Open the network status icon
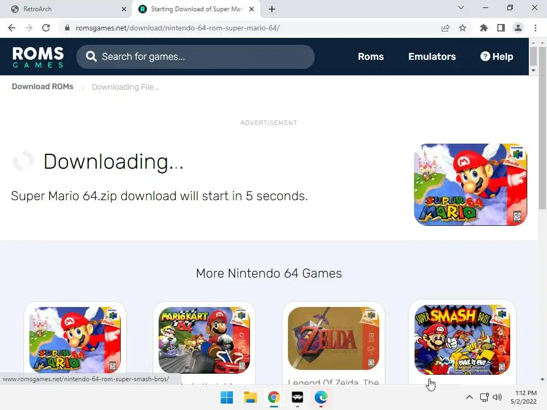Screen dimensions: 547x410 coord(484,397)
